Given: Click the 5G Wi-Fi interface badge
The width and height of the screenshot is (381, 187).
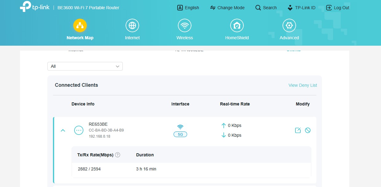Looking at the screenshot, I should [x=180, y=134].
